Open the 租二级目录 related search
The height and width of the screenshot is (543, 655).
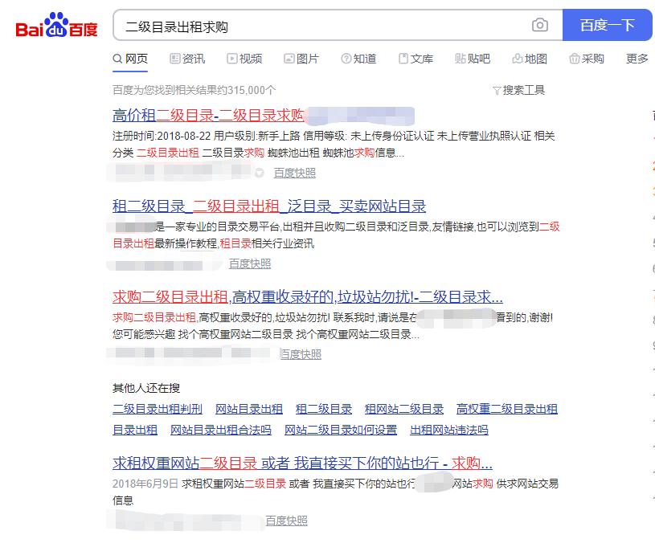(324, 409)
